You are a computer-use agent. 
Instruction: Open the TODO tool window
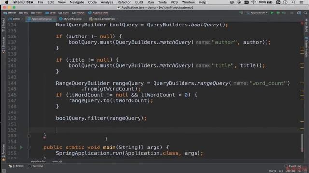click(x=16, y=166)
